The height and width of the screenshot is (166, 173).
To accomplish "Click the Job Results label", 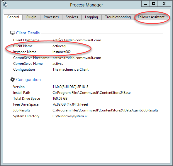I will click(22, 110).
